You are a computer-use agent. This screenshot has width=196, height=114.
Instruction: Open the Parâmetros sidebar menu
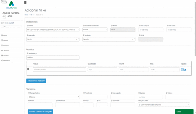(11, 61)
